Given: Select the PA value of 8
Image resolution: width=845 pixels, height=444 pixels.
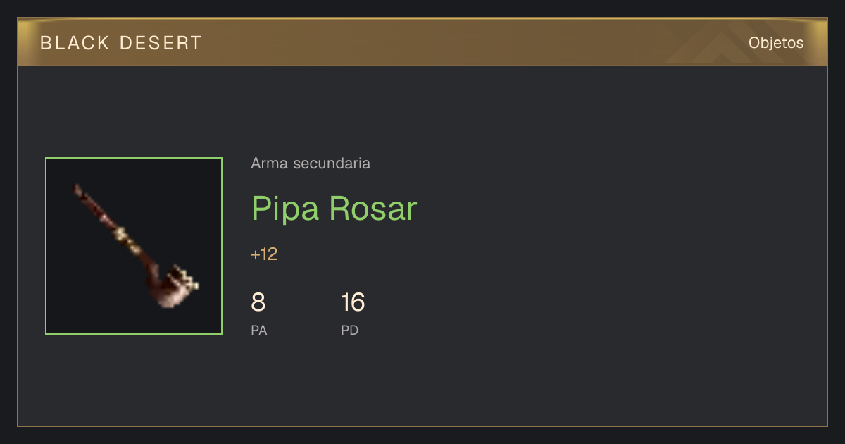Looking at the screenshot, I should click(258, 302).
